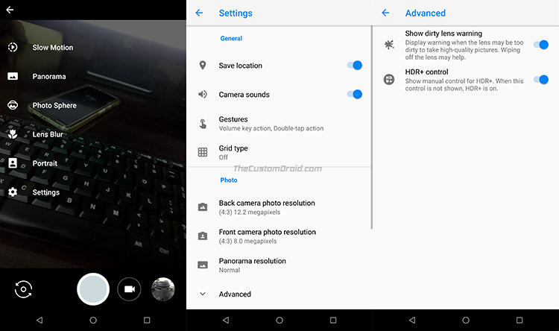The image size is (559, 331).
Task: Open Front camera photo resolution
Action: coord(279,236)
